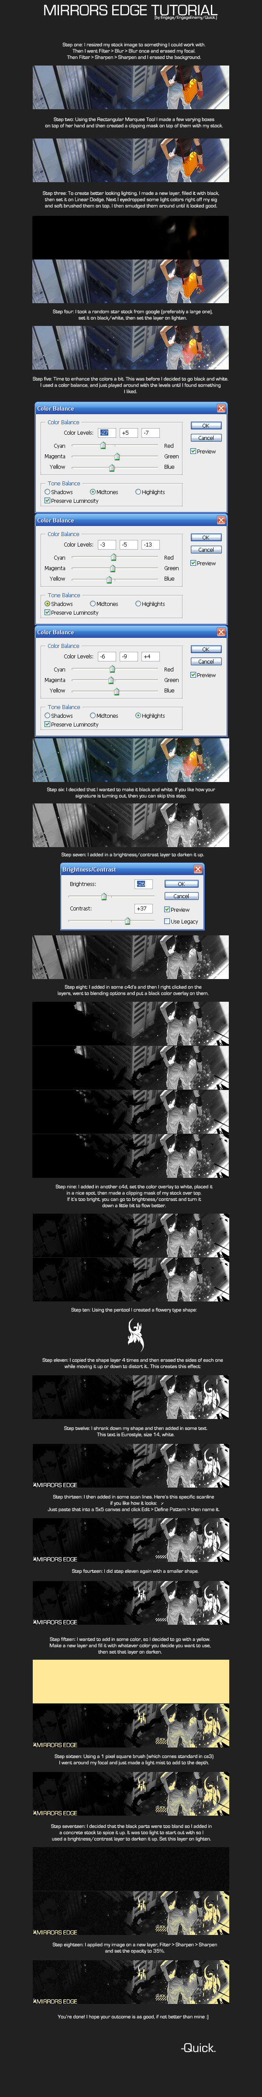Click the Brightness value field showing -26

[143, 883]
